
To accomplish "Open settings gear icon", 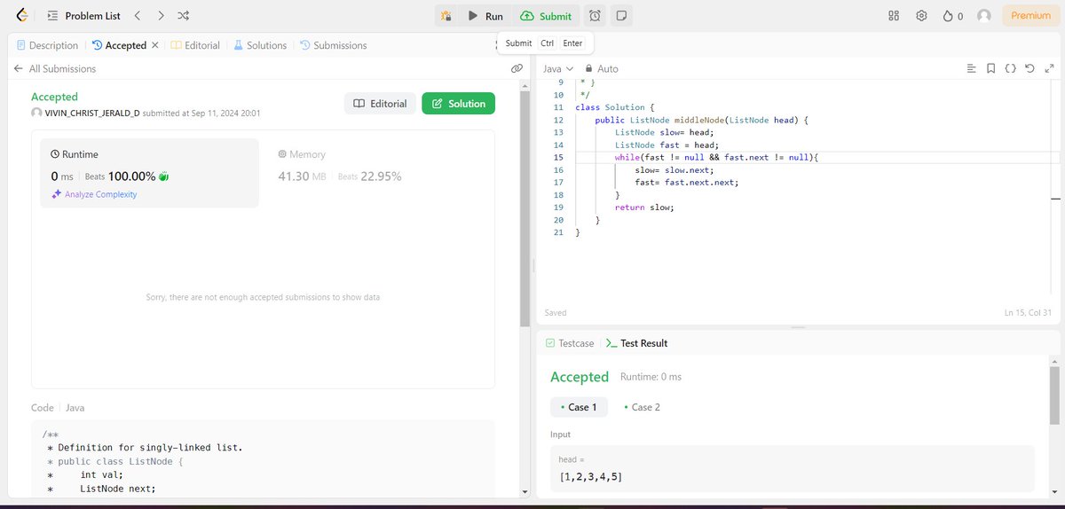I will pos(921,16).
